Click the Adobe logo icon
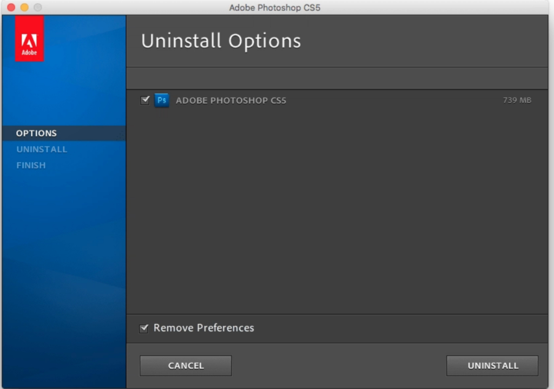 [29, 38]
